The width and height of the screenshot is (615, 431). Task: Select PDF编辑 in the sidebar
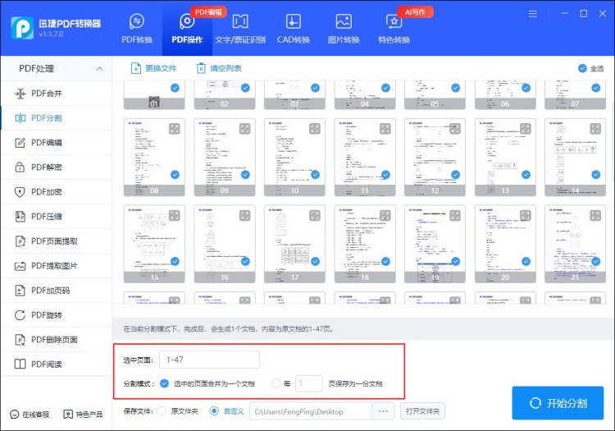pos(56,143)
